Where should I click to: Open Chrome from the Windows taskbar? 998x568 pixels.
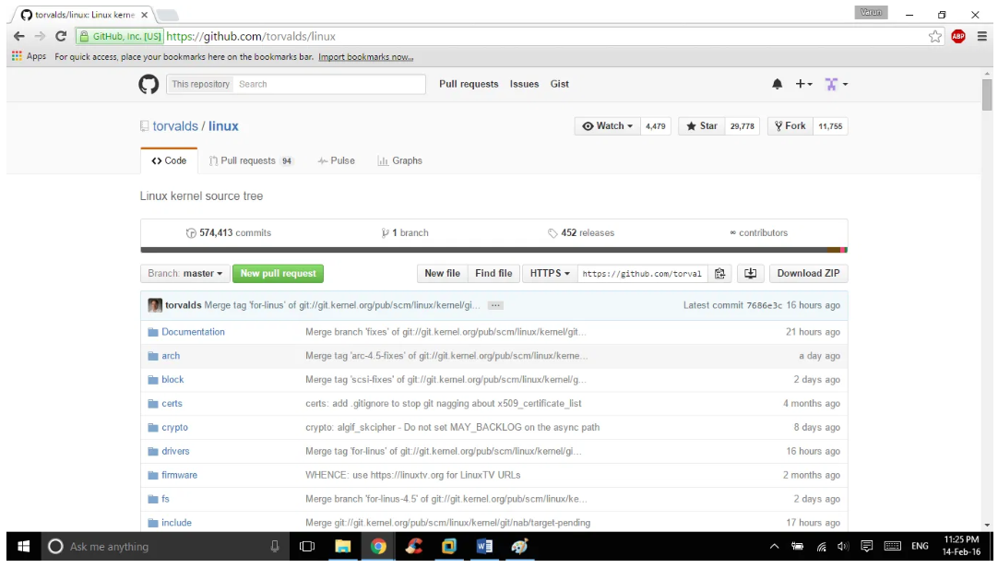[378, 547]
